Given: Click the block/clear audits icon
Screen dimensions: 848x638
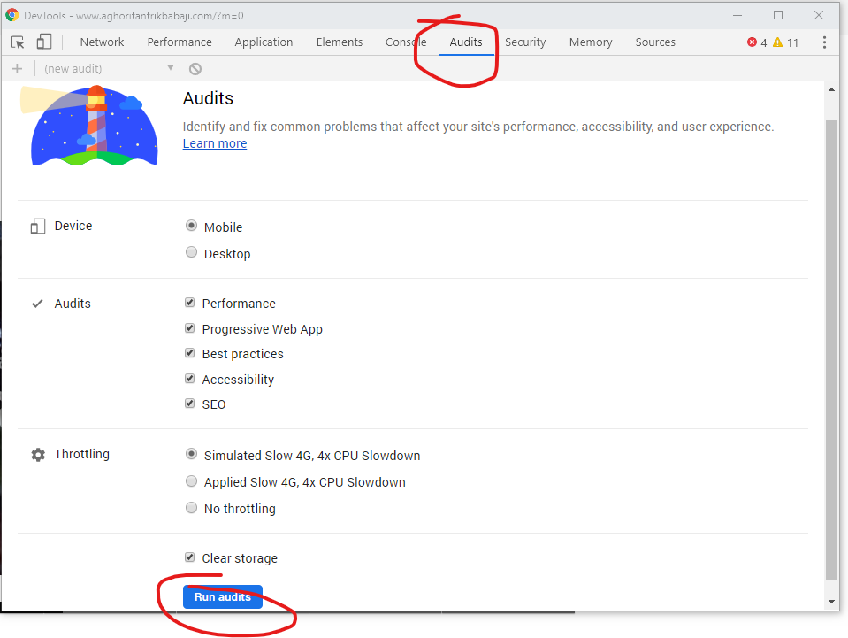Looking at the screenshot, I should tap(195, 67).
